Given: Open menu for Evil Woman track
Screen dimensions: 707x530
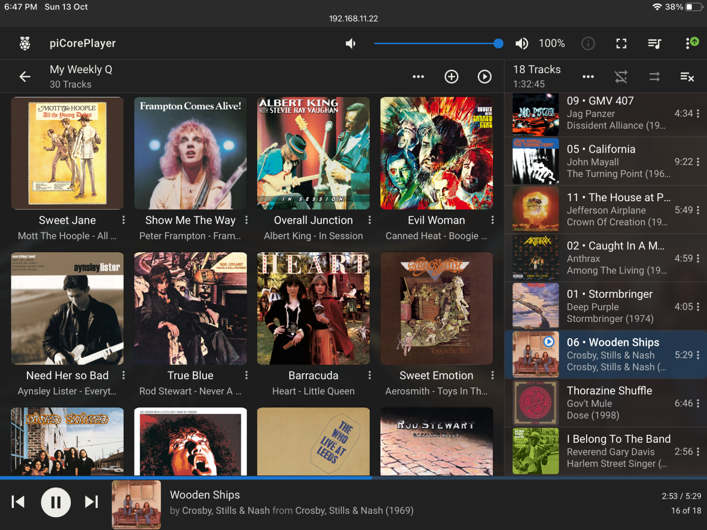Looking at the screenshot, I should 492,220.
